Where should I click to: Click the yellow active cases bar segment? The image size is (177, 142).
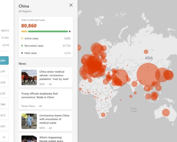tap(24, 31)
